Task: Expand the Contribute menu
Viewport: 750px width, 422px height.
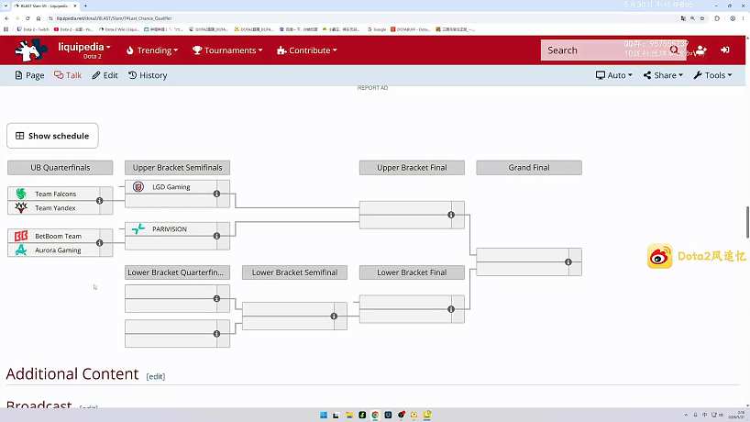Action: (x=306, y=50)
